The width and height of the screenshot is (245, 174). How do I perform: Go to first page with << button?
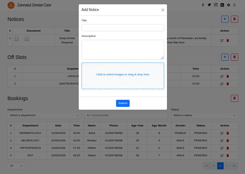207,166
